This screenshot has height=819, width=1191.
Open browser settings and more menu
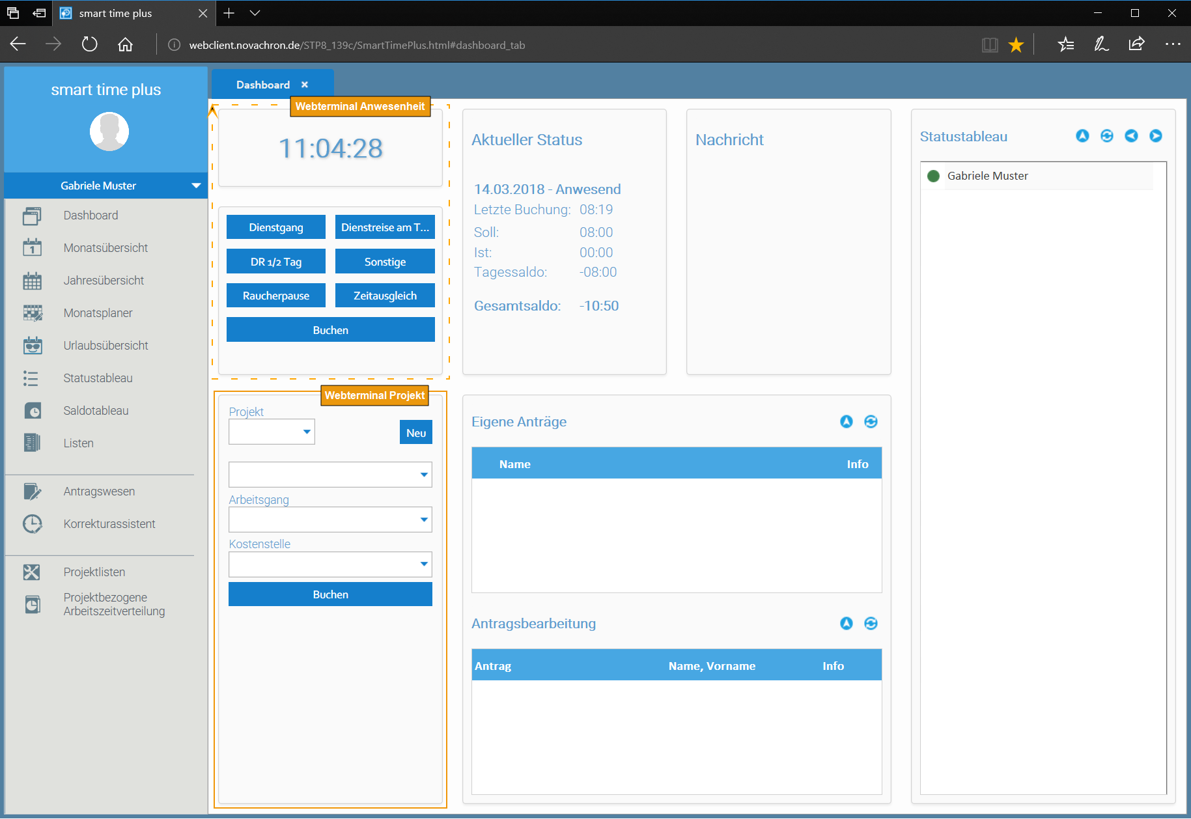pyautogui.click(x=1173, y=44)
